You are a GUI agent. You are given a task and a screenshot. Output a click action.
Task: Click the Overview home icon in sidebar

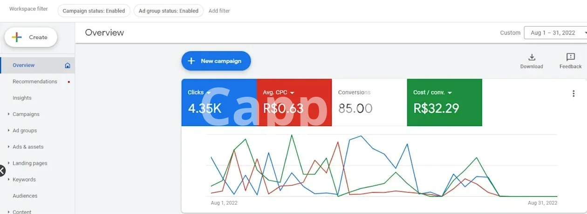click(x=68, y=66)
